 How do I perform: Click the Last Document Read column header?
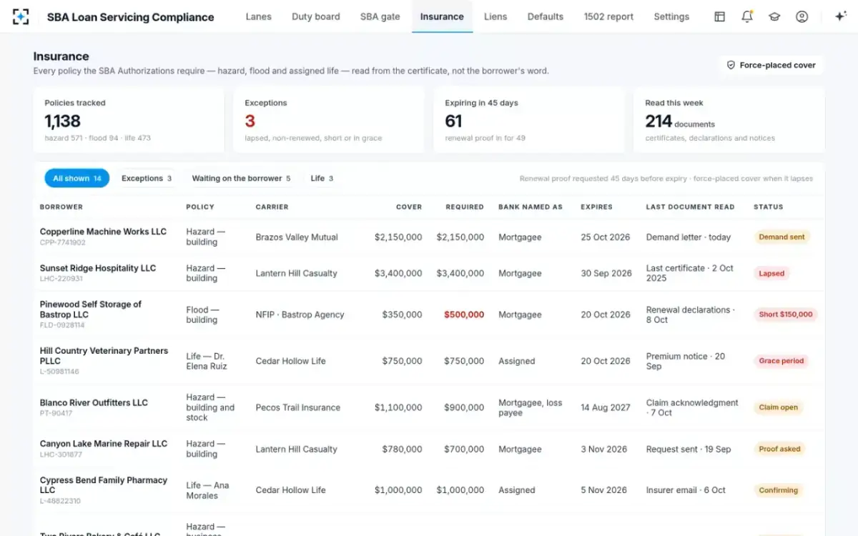click(690, 207)
